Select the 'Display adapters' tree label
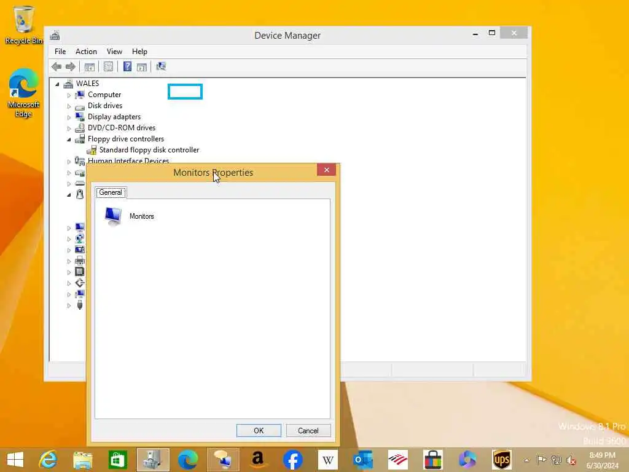629x472 pixels. [x=114, y=117]
